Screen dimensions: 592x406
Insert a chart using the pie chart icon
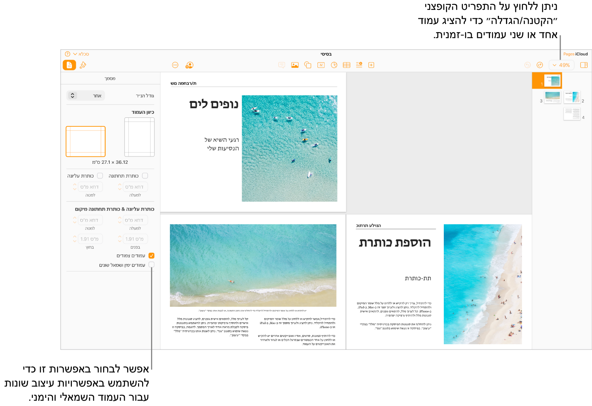[334, 65]
